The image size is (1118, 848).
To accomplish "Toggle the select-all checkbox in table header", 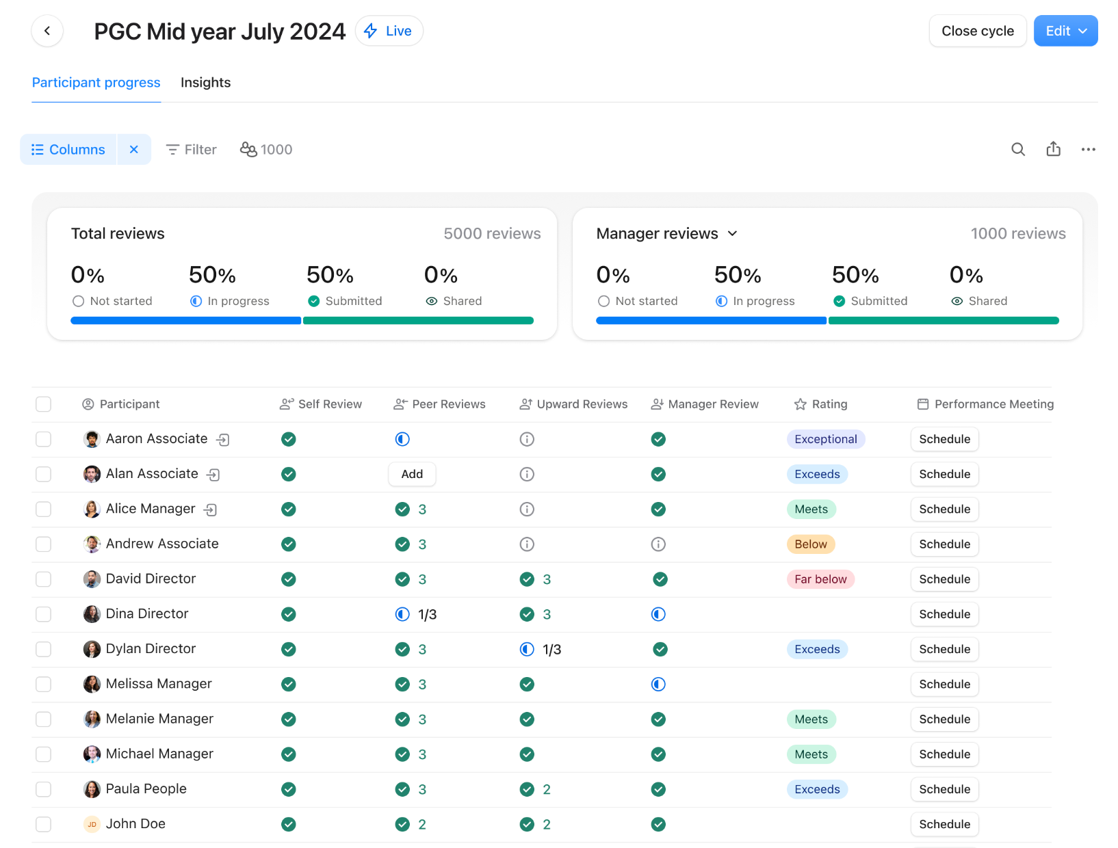I will click(x=43, y=404).
